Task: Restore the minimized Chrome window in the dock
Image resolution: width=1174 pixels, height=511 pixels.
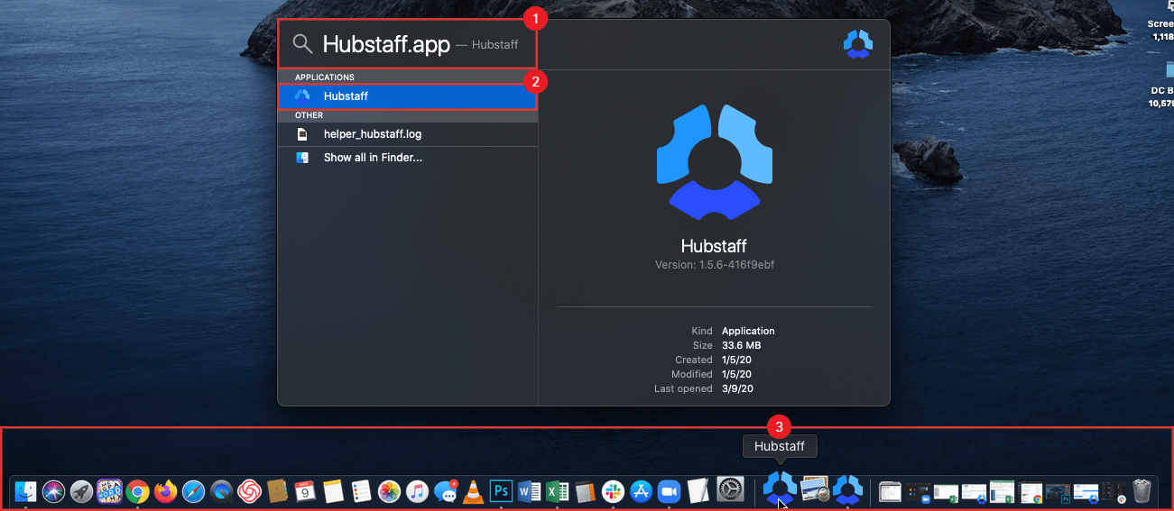Action: 1031,492
